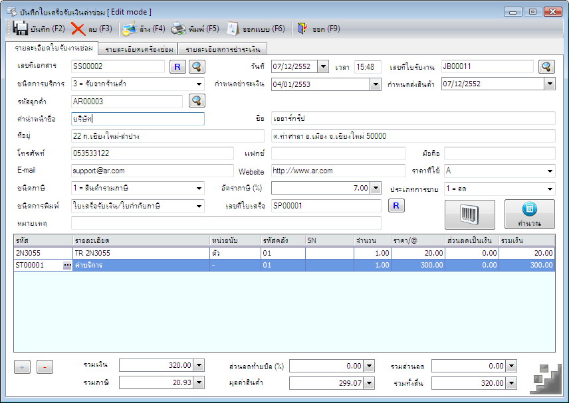Click the E-mail field support@ar.com
Image resolution: width=569 pixels, height=403 pixels.
tap(152, 171)
